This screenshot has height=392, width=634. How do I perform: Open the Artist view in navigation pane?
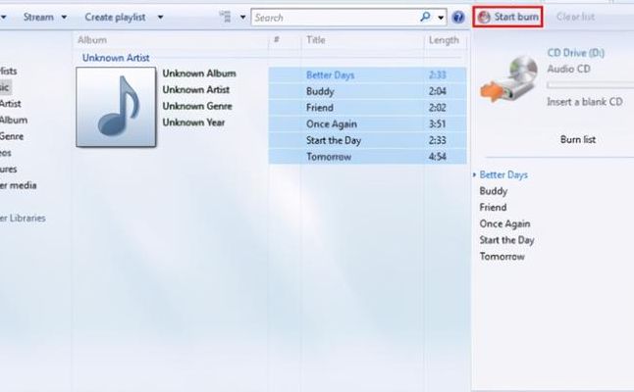click(10, 104)
